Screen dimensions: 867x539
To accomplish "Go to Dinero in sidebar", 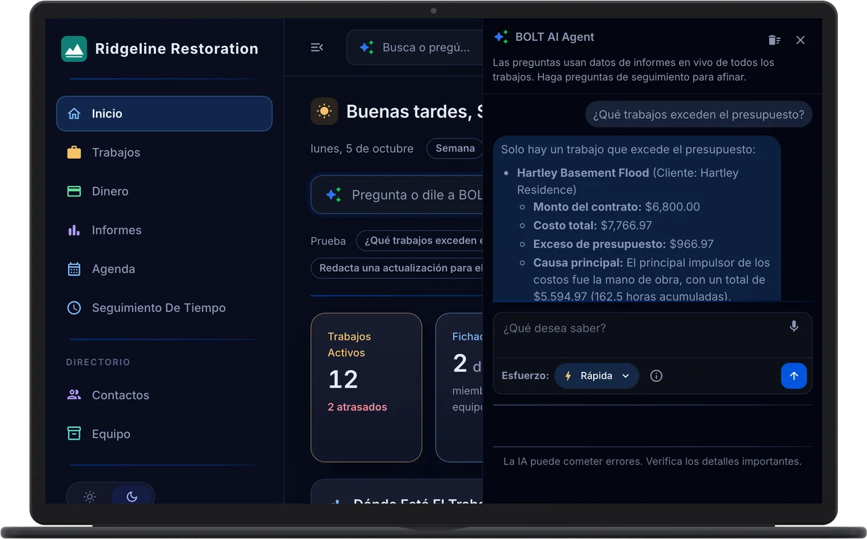I will (x=164, y=191).
